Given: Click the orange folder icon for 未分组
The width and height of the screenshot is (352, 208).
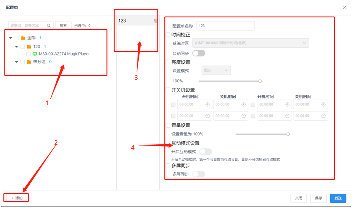Looking at the screenshot, I should point(29,62).
